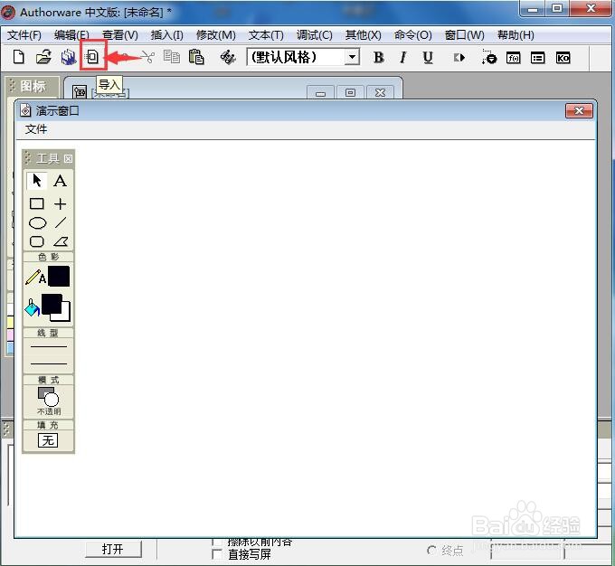Open the Knowledge Objects icon
The image size is (615, 566).
click(x=563, y=58)
